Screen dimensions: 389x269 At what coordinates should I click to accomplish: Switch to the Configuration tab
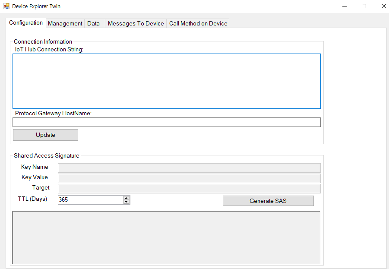point(26,23)
